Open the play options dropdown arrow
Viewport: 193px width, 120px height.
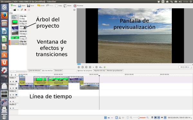tap(93, 67)
